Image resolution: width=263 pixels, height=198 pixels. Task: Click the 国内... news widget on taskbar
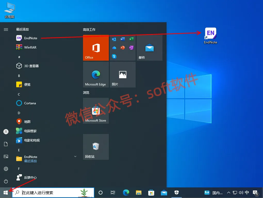click(x=213, y=193)
